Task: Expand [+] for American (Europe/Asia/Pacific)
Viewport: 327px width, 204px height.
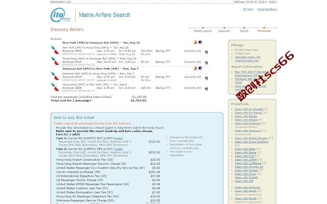Action: click(264, 123)
